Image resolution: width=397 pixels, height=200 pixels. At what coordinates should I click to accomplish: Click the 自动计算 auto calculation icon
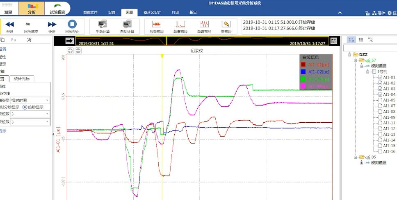click(x=127, y=24)
